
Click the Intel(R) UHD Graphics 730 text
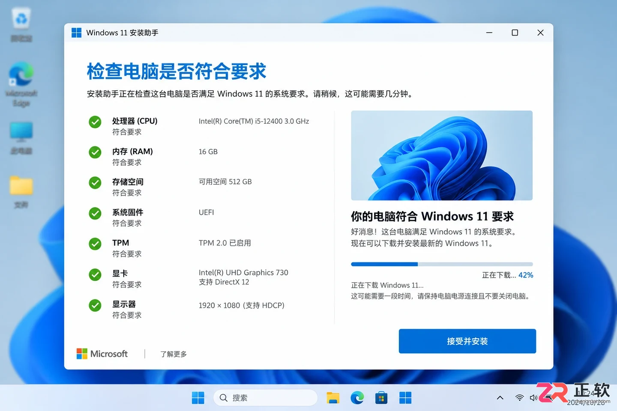point(243,272)
